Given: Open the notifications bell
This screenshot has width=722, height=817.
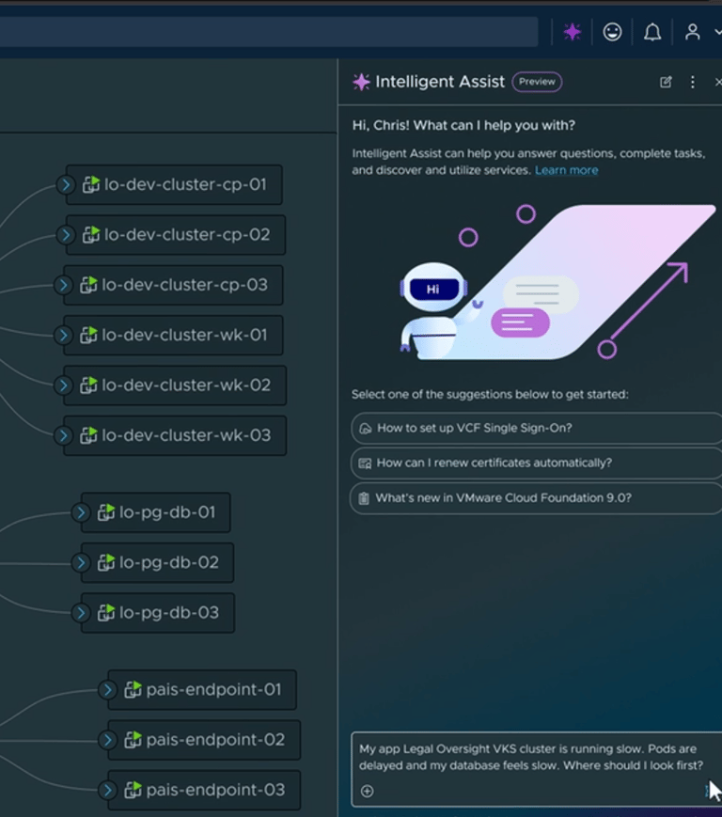Looking at the screenshot, I should click(x=652, y=32).
